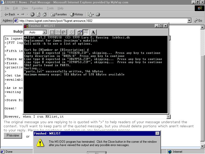Click the Done status bar text
Image resolution: width=205 pixels, height=154 pixels.
coord(9,152)
